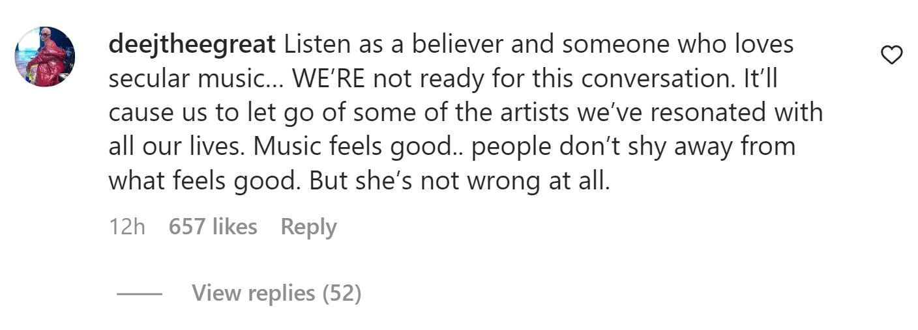Click Reply under the comment
918x330 pixels.
[x=308, y=227]
